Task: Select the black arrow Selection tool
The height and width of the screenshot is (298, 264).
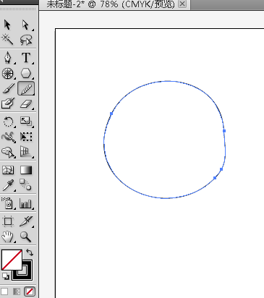Action: [8, 25]
